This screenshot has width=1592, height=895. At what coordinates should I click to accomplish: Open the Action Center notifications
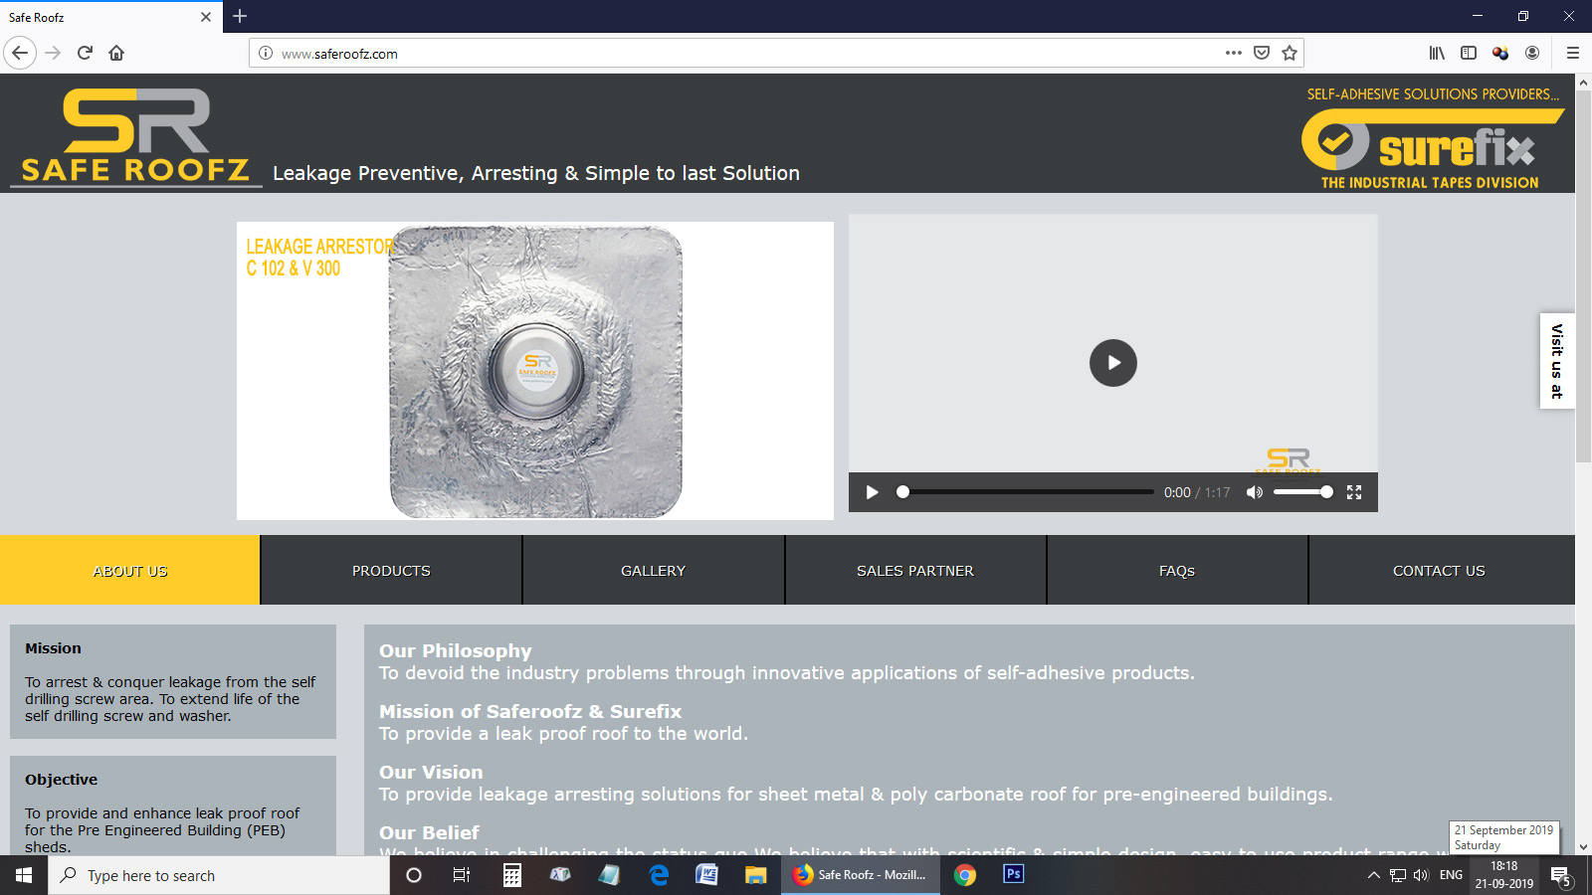click(1561, 875)
